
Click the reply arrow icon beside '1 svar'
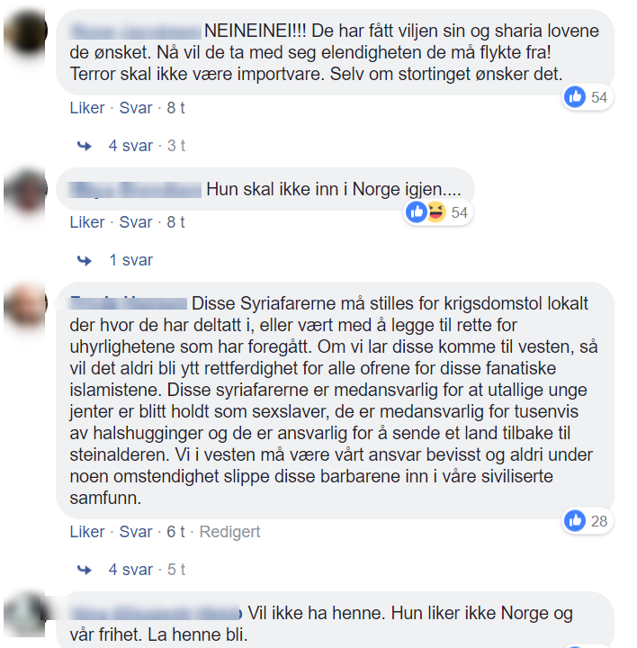point(85,260)
